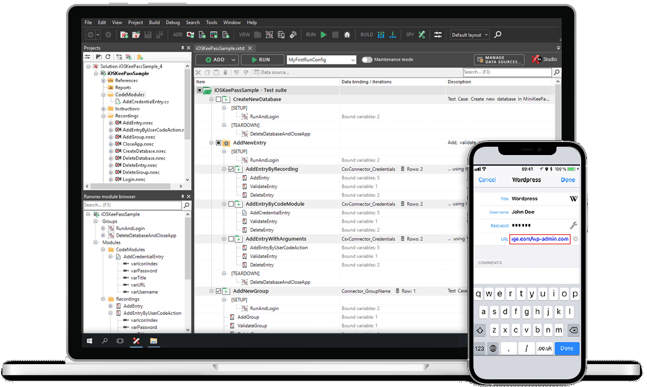Toggle the Maintenance mode switch
The width and height of the screenshot is (647, 387).
367,59
